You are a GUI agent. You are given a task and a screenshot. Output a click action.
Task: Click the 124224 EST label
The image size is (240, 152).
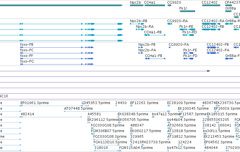[x=185, y=142]
